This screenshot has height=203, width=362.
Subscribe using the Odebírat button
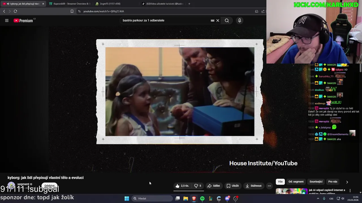coord(49,186)
